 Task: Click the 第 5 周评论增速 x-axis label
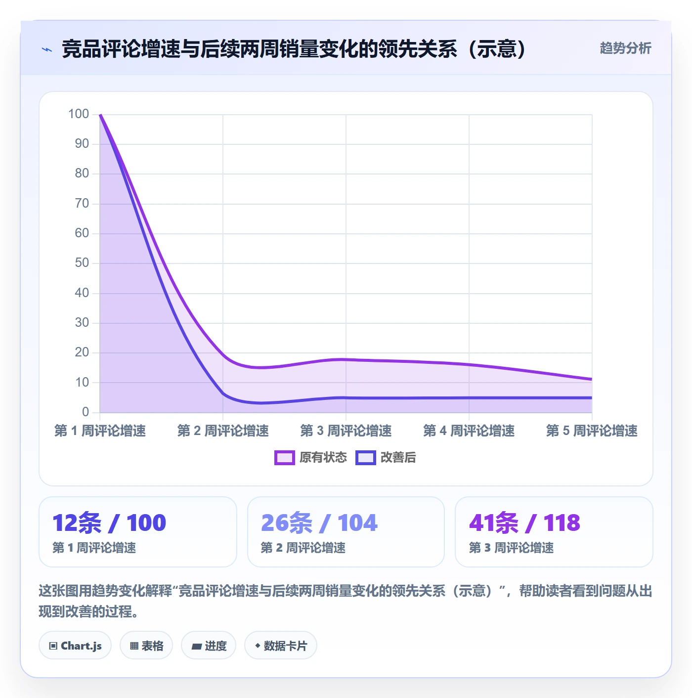tap(592, 431)
